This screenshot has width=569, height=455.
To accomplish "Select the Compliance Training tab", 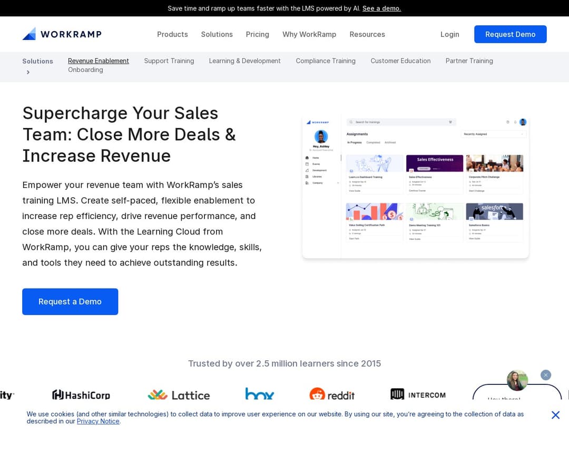I will (x=326, y=61).
